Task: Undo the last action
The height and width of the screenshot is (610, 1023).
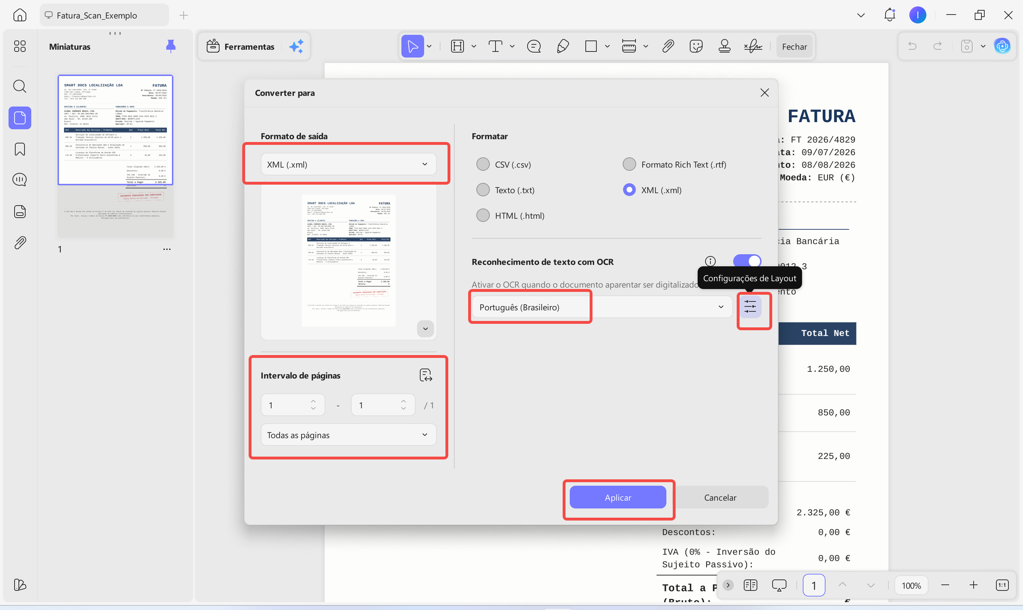Action: click(913, 46)
